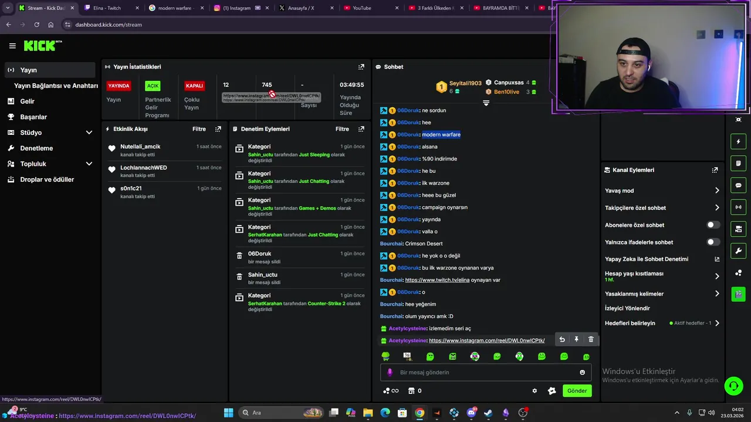751x422 pixels.
Task: Open Steam from the taskbar
Action: click(488, 413)
